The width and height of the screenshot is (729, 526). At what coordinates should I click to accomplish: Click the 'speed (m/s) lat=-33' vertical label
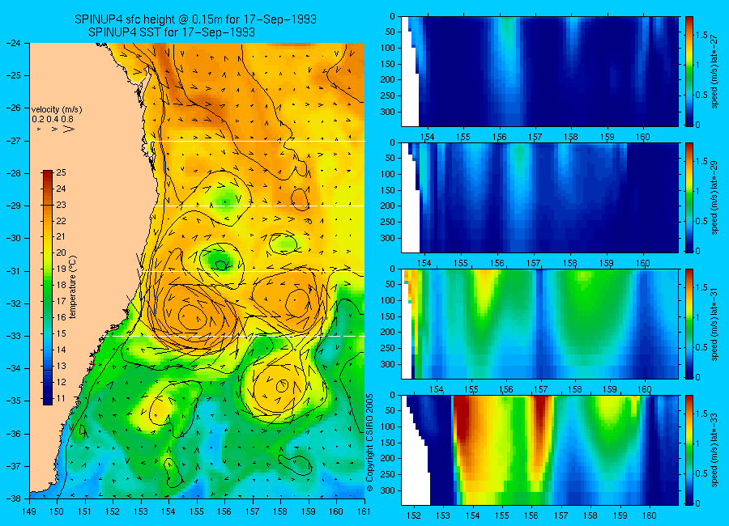pyautogui.click(x=715, y=450)
